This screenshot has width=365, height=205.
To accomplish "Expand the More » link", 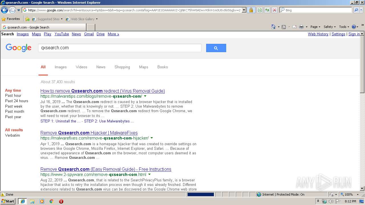I will point(113,34).
